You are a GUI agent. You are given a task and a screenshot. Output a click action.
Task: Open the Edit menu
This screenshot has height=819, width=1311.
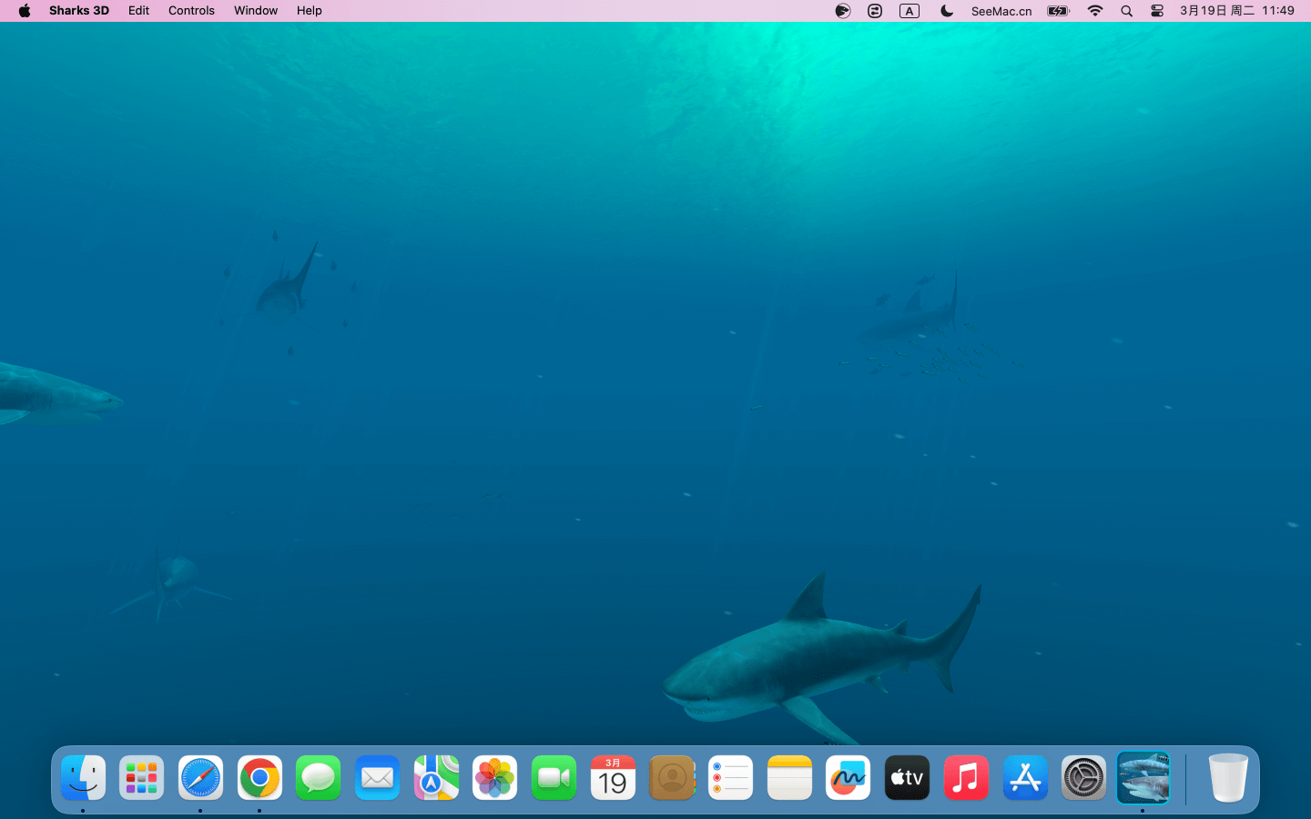(x=138, y=11)
